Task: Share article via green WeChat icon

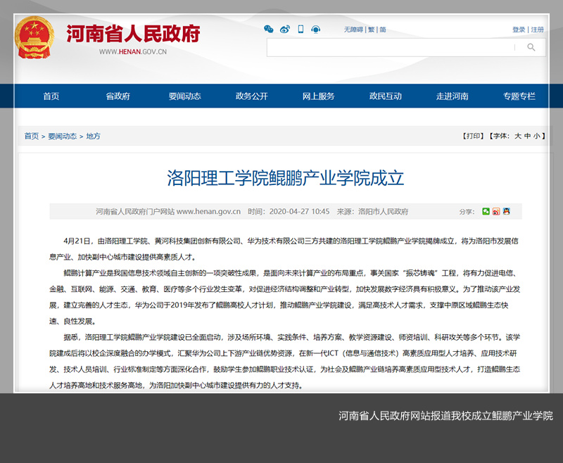Action: (x=486, y=211)
